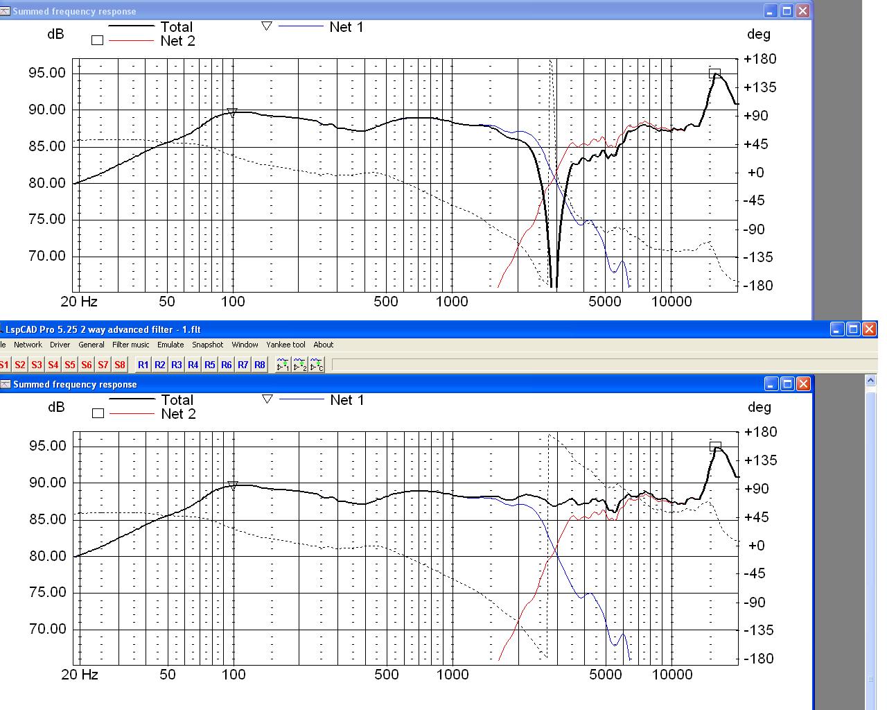The height and width of the screenshot is (710, 887).
Task: Click Net 1 triangle marker in upper graph legend
Action: pyautogui.click(x=266, y=26)
